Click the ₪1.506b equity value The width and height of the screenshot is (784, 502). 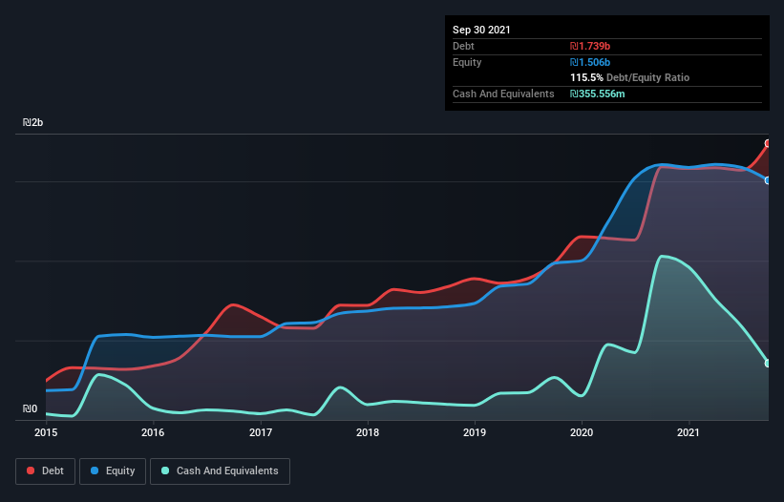tap(590, 62)
